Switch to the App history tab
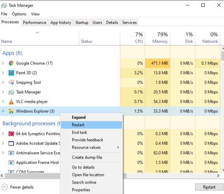Screen dimensions: 224x194 [61, 23]
